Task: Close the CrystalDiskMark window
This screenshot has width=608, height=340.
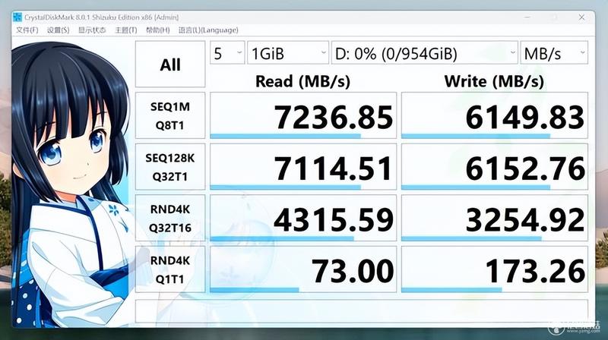Action: [581, 17]
